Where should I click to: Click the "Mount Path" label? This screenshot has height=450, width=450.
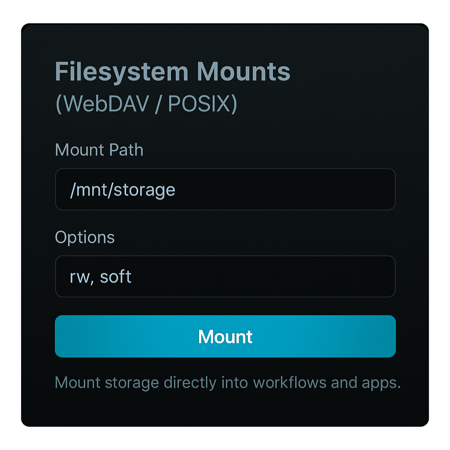pos(99,150)
